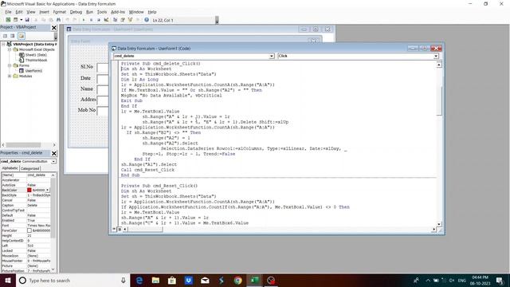This screenshot has width=510, height=287.
Task: Click the taskbar search box
Action: click(73, 281)
